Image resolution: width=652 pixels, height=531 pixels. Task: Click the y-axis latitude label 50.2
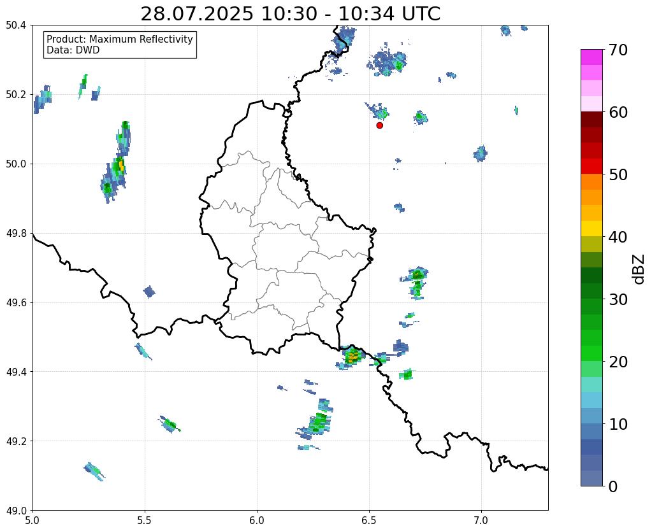(16, 95)
